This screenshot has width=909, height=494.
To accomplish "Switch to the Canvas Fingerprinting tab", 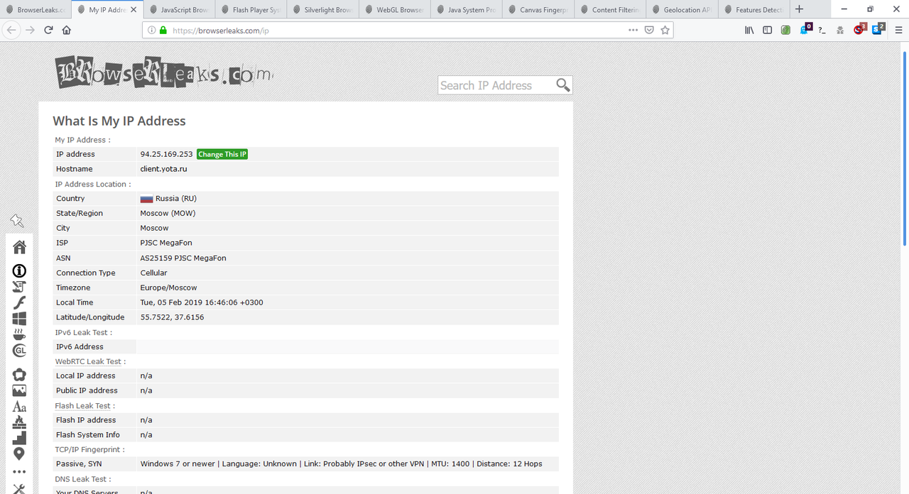I will click(538, 10).
